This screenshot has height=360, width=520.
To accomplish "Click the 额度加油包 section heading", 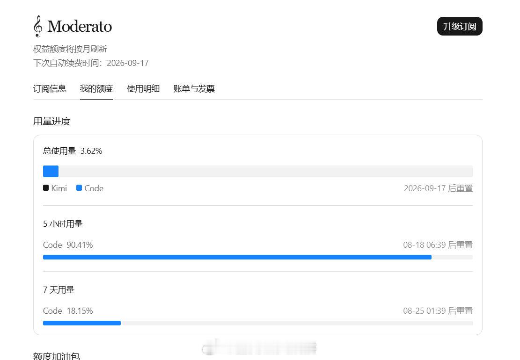I will [56, 356].
